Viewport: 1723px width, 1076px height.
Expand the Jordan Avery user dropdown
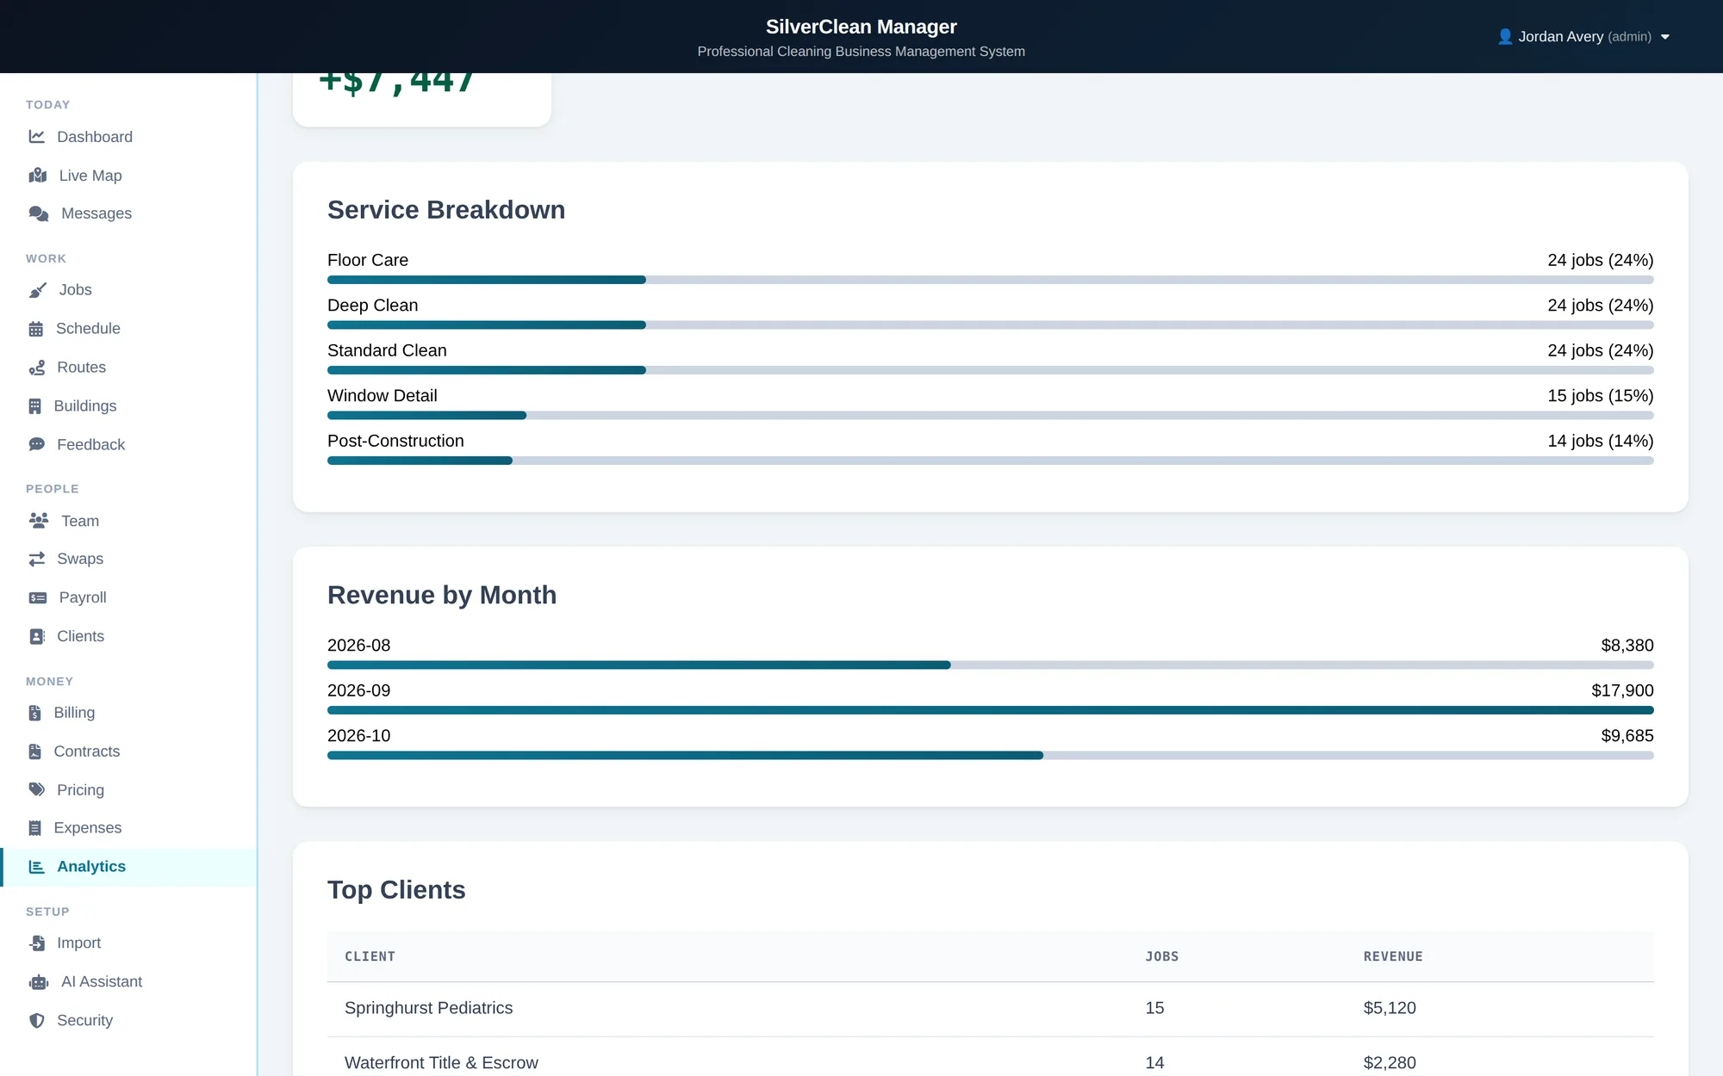coord(1583,37)
